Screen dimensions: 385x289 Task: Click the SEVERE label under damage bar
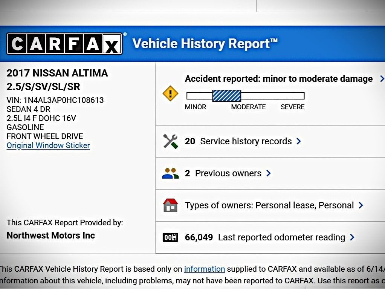tap(292, 107)
